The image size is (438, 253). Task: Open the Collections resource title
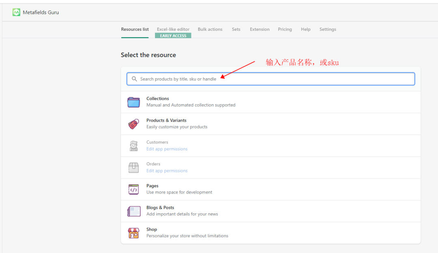157,99
